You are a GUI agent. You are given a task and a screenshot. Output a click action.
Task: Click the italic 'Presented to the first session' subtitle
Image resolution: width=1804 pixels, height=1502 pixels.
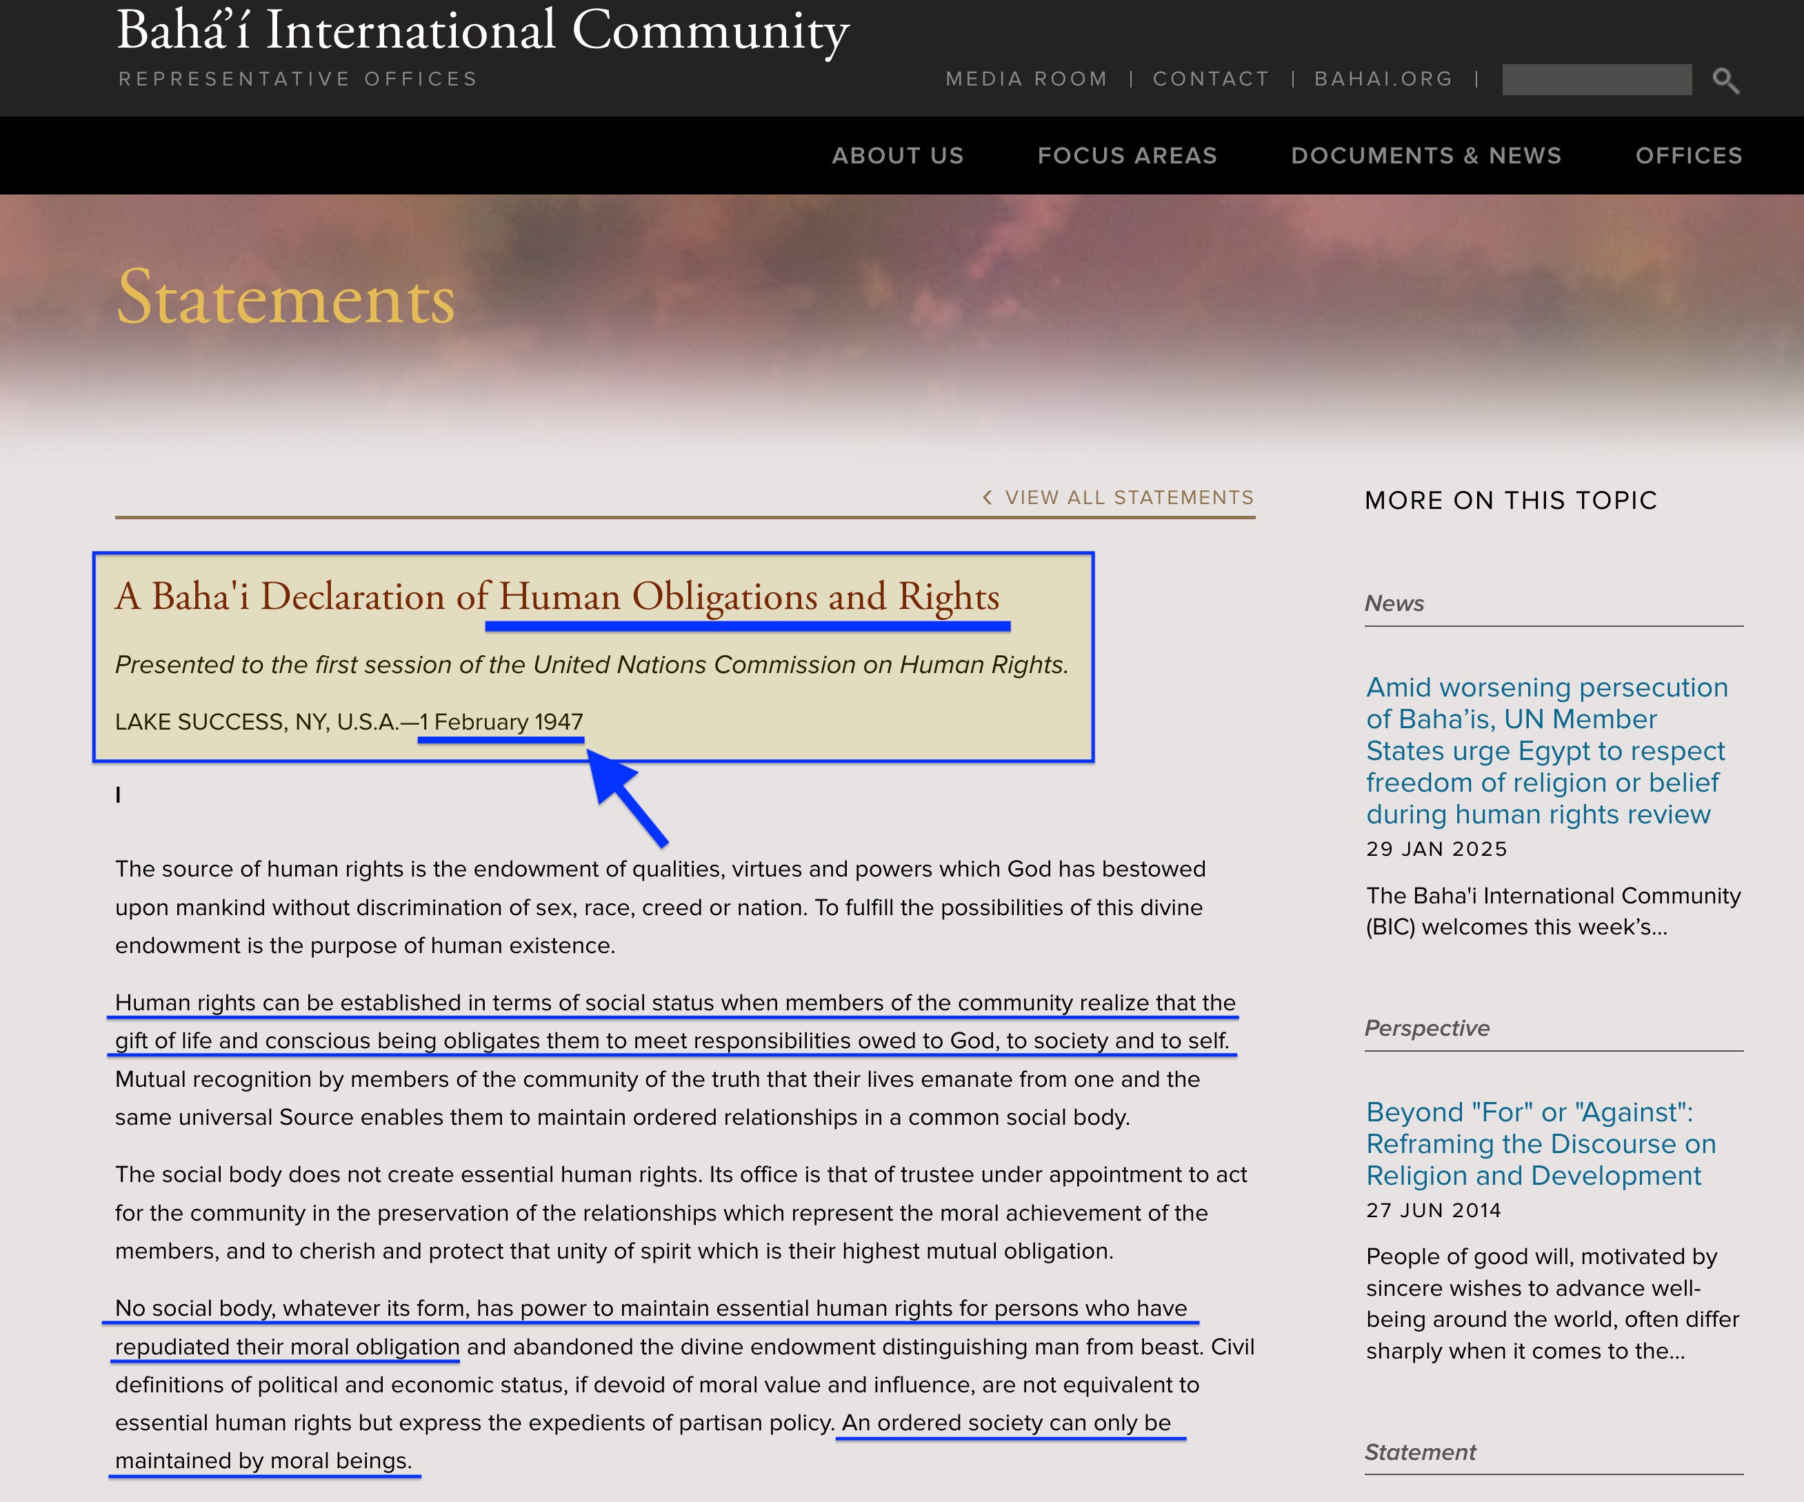(592, 664)
